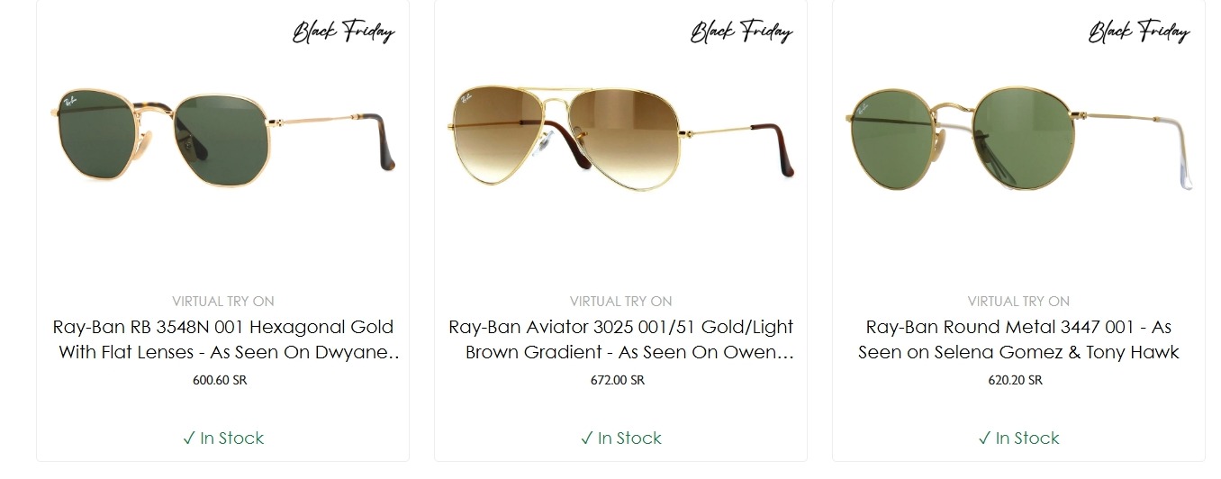Click In Stock checkmark under Aviator sunglasses
Viewport: 1221px width, 479px height.
[586, 438]
